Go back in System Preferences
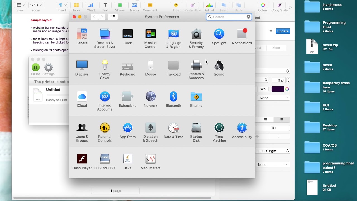 pyautogui.click(x=94, y=17)
